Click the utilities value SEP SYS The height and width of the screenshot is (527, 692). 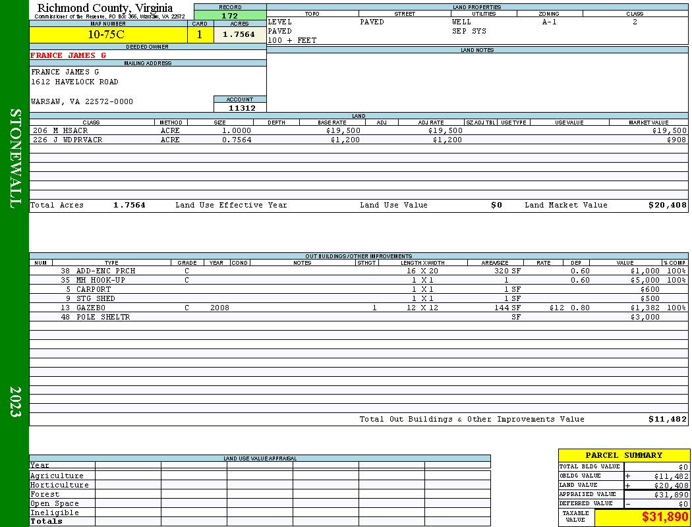(469, 31)
